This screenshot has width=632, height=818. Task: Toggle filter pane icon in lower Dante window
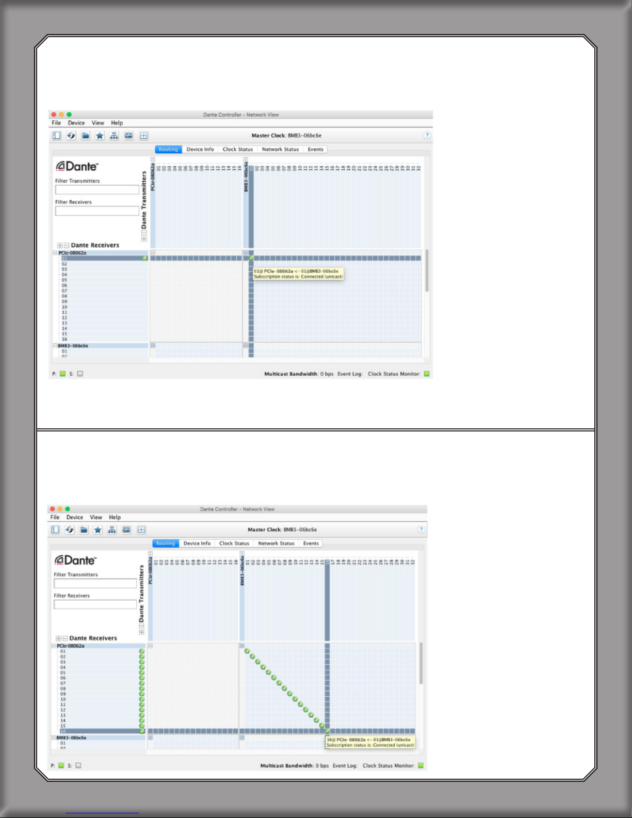(x=55, y=530)
